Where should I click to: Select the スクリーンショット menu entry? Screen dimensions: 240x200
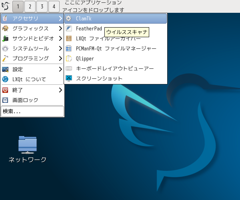click(x=116, y=78)
